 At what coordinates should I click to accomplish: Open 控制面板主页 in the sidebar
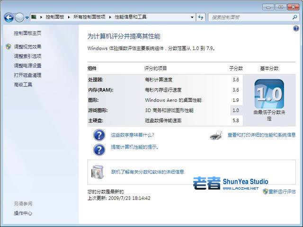27,33
